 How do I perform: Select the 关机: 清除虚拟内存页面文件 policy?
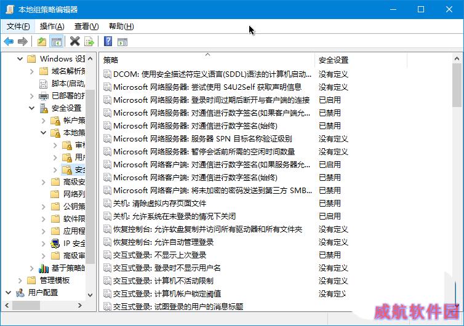tap(159, 204)
